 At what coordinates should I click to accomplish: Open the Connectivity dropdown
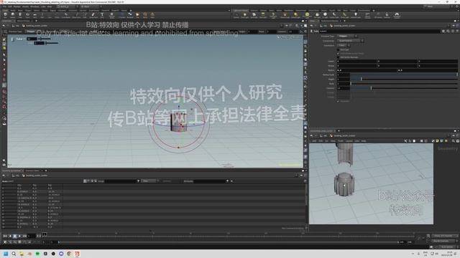coord(351,41)
